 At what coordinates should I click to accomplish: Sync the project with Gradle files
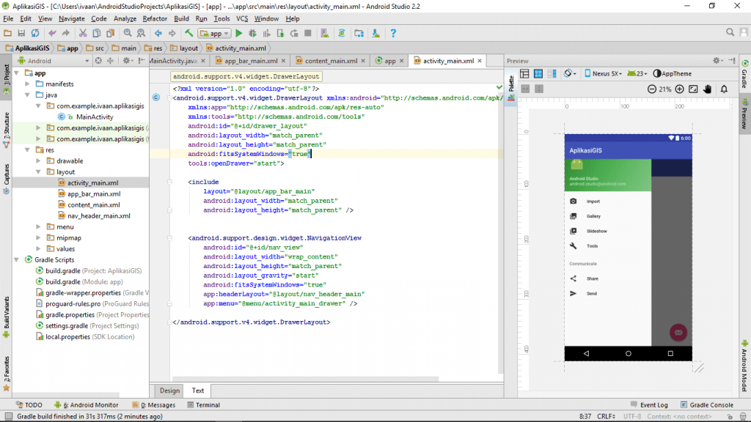point(341,33)
